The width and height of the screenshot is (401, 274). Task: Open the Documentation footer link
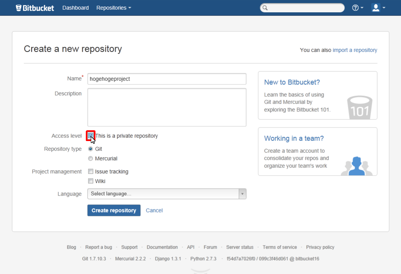[x=162, y=247]
